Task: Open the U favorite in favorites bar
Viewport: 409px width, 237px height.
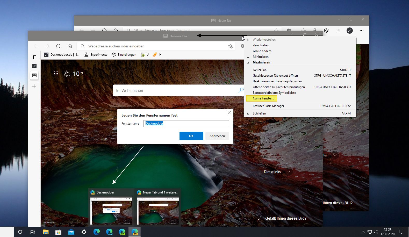Action: pos(145,55)
